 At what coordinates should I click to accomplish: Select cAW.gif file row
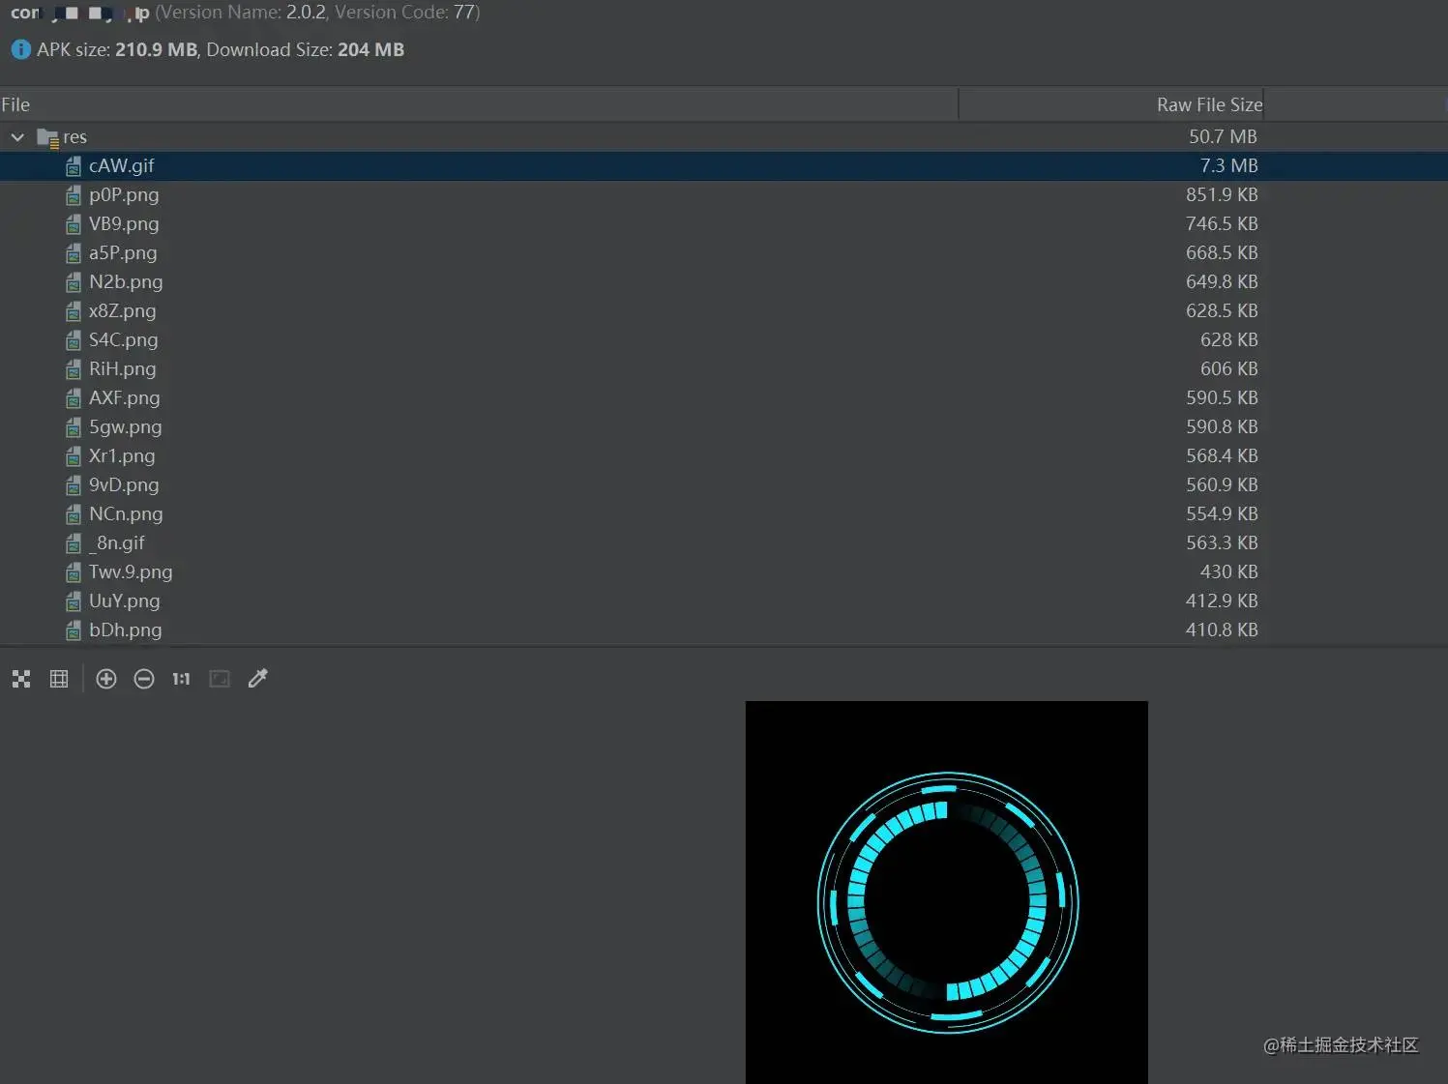[x=724, y=165]
